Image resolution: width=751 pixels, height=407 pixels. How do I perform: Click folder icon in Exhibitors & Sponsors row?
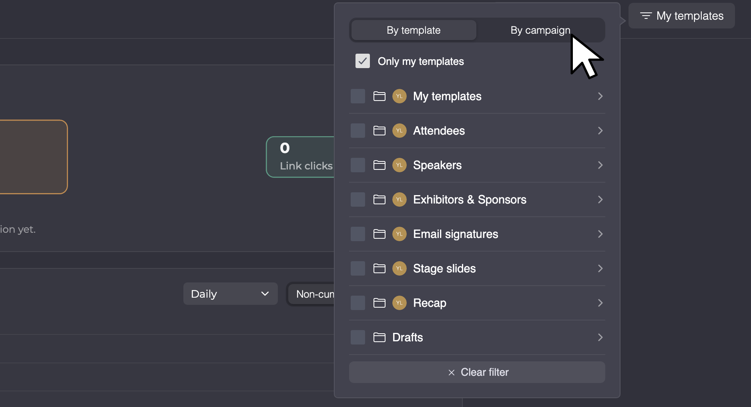(380, 199)
